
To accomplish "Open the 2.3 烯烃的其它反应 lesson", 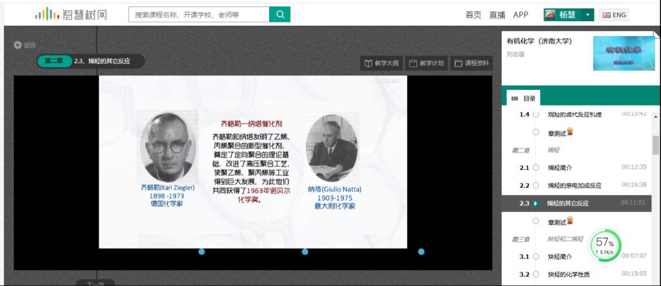I will 568,204.
